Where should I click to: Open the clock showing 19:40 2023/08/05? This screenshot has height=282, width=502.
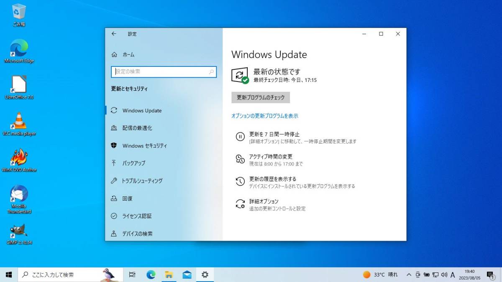[x=469, y=274]
